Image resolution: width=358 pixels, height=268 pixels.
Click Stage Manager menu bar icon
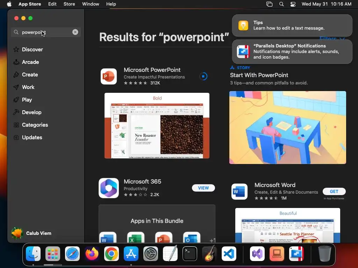click(x=270, y=4)
